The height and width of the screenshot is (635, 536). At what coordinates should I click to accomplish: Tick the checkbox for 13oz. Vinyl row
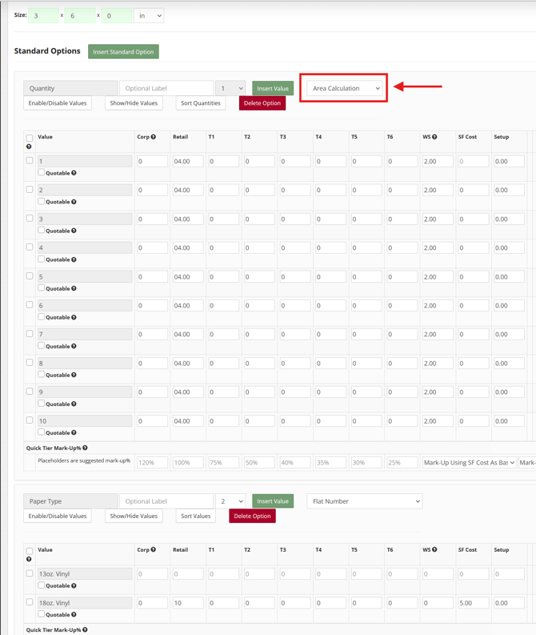tap(30, 573)
